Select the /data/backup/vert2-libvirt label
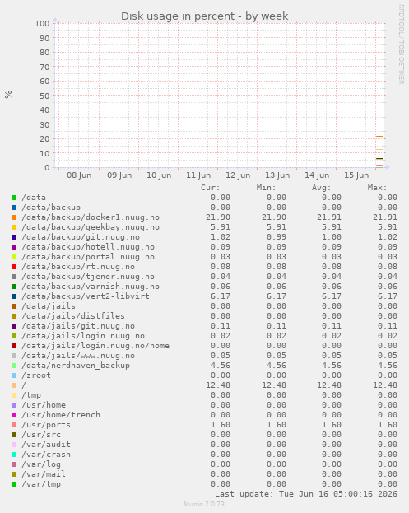 (86, 296)
